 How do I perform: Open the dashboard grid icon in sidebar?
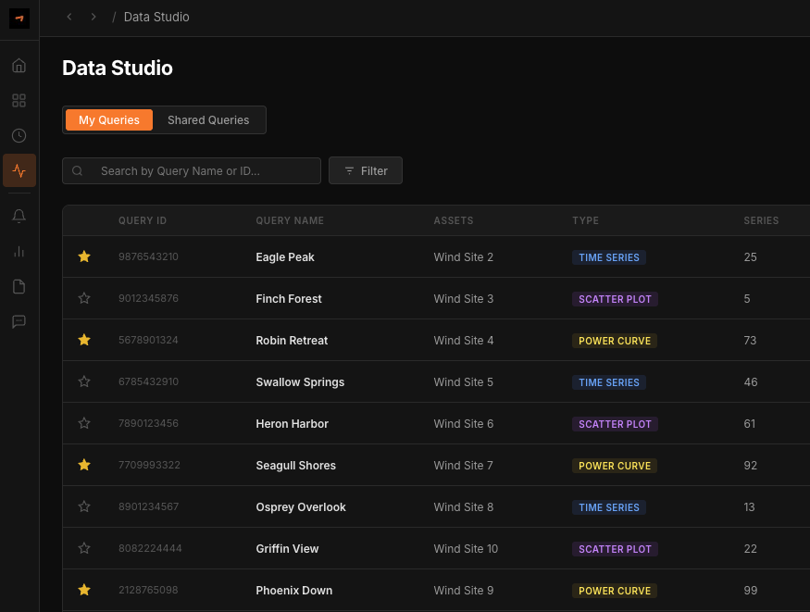click(19, 101)
